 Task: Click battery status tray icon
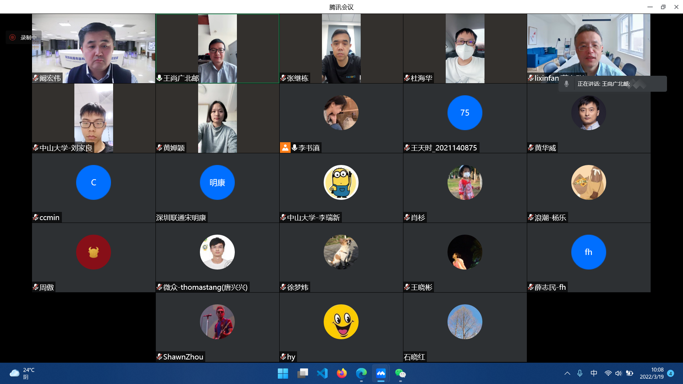coord(630,373)
